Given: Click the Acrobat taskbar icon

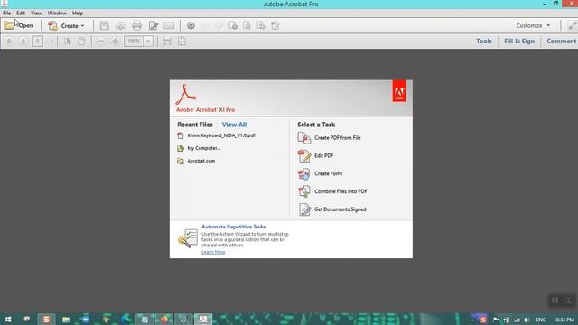Looking at the screenshot, I should (x=203, y=320).
